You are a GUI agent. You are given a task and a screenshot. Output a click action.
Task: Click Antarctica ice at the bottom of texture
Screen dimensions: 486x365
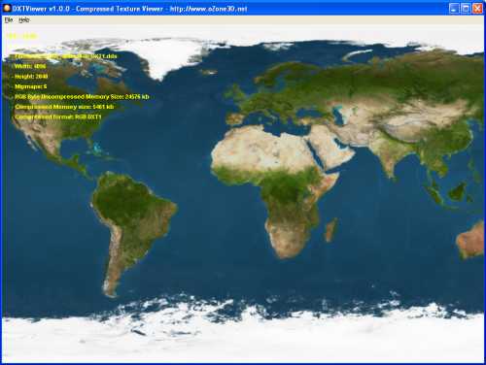click(x=243, y=337)
